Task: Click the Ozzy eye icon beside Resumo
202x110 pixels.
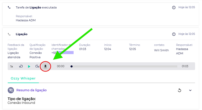Action: (x=11, y=90)
